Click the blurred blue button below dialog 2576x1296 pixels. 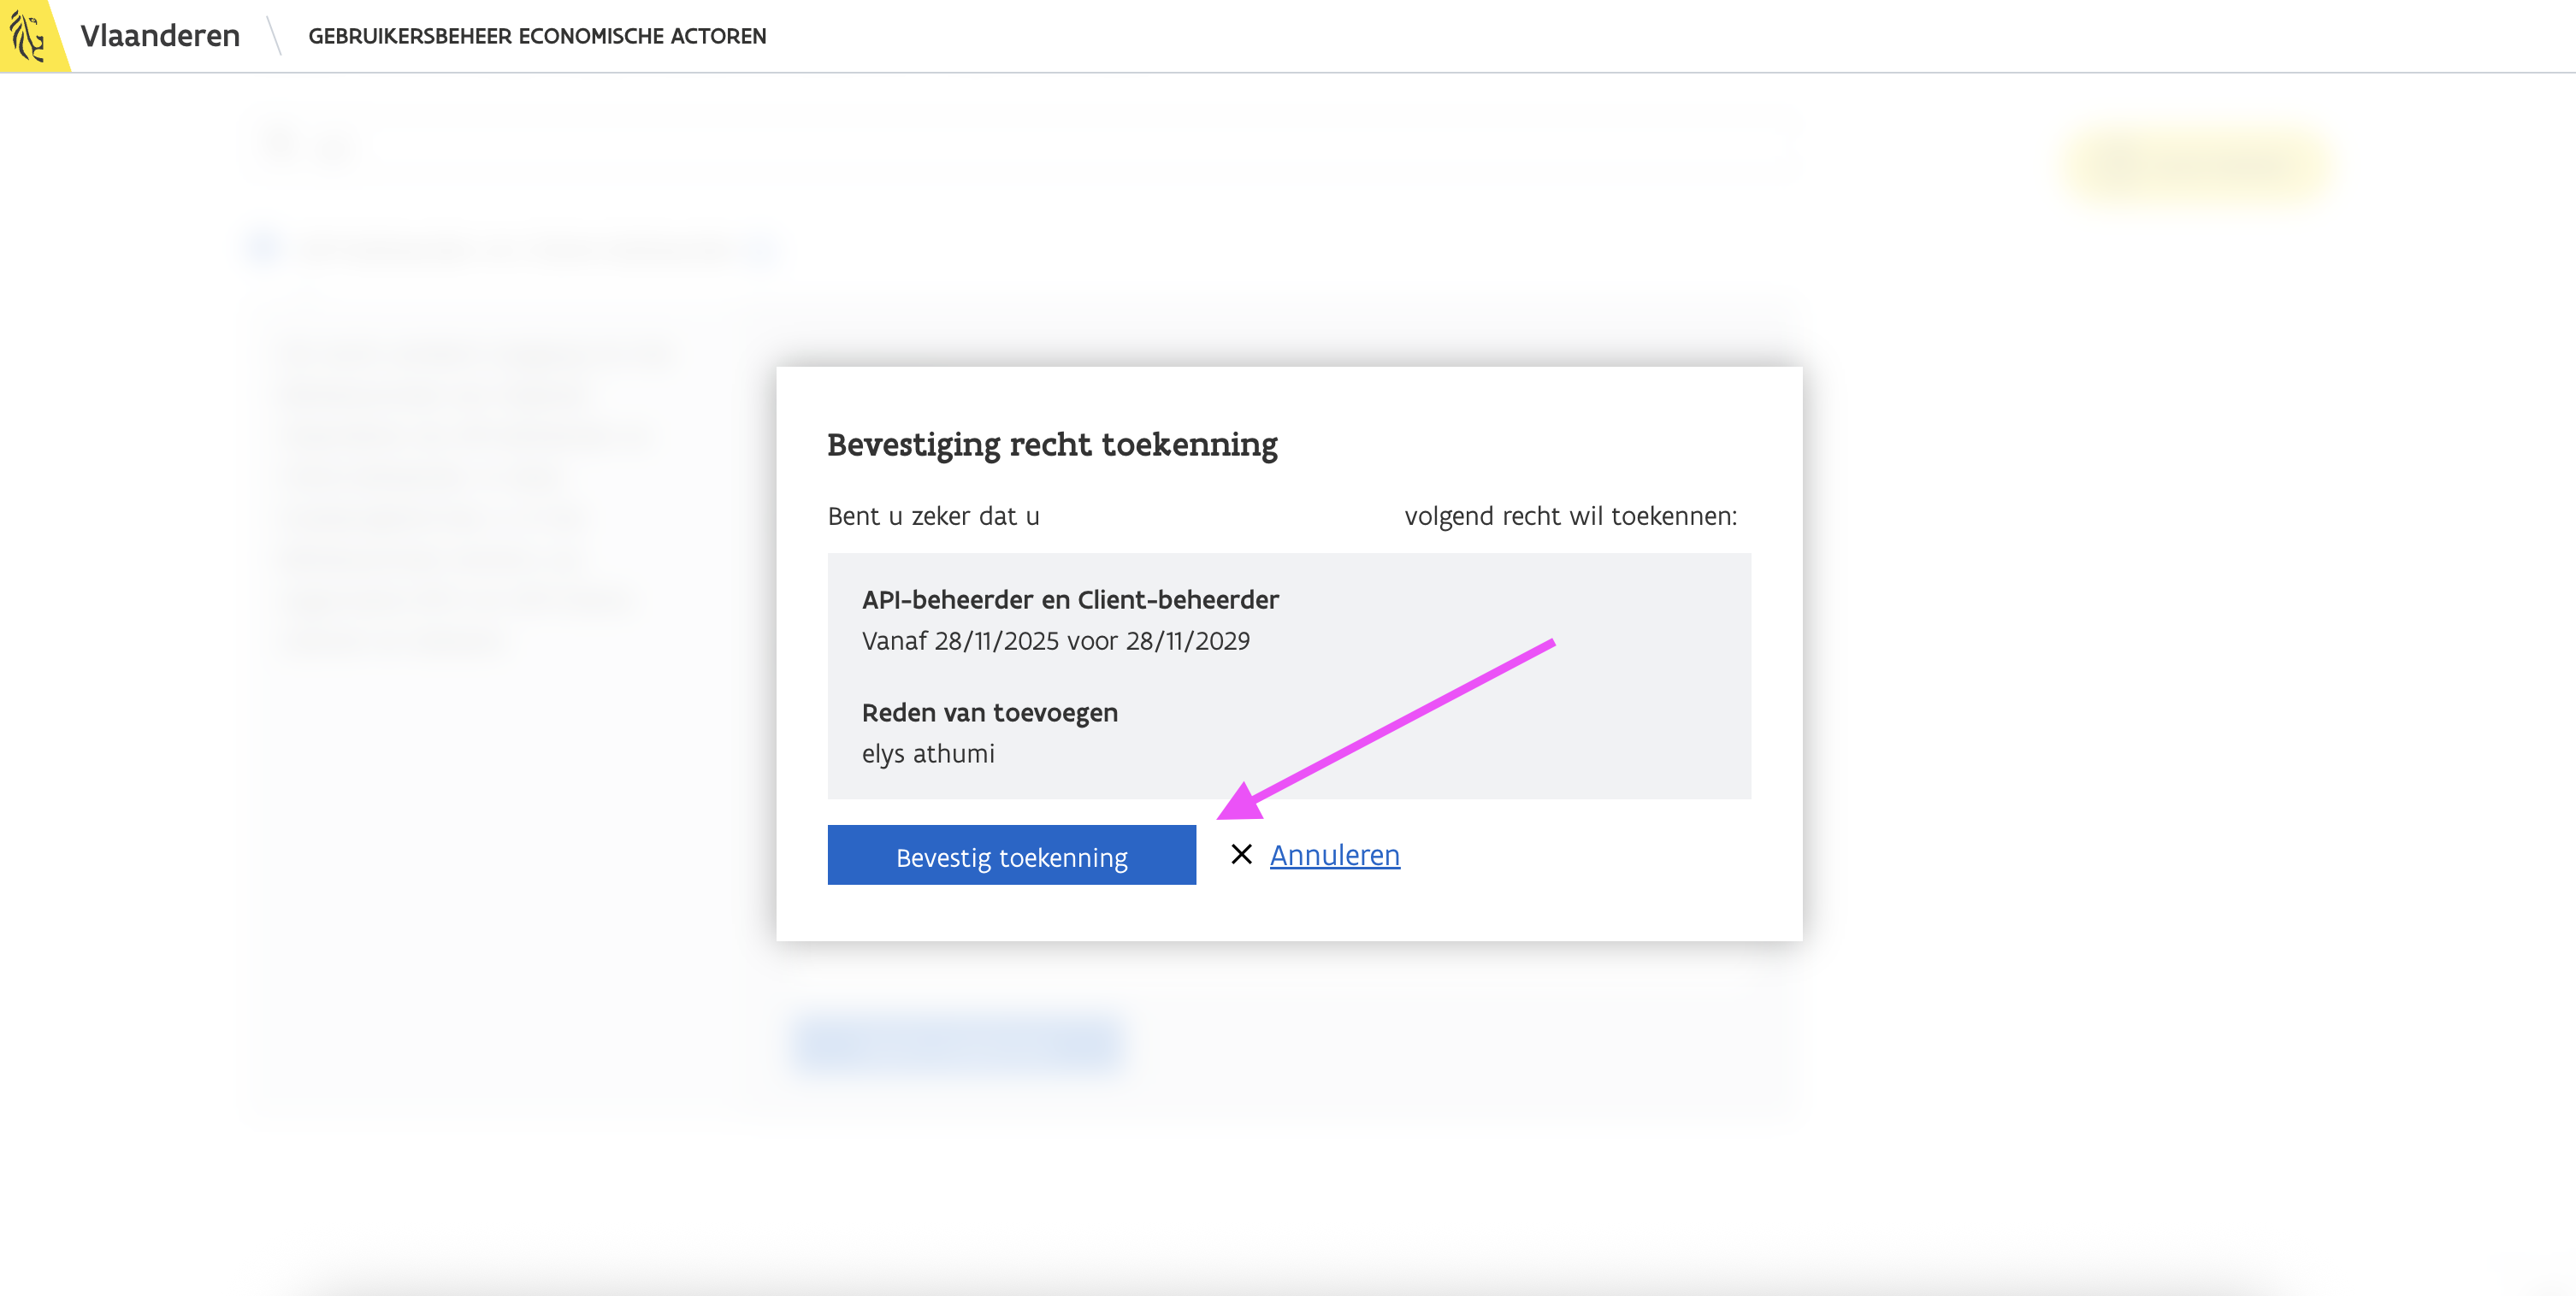pos(959,1043)
